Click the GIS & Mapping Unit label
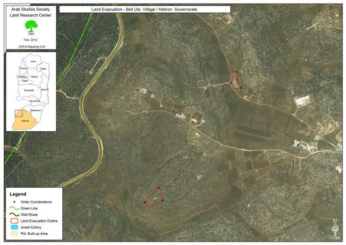The width and height of the screenshot is (346, 245). (x=30, y=46)
